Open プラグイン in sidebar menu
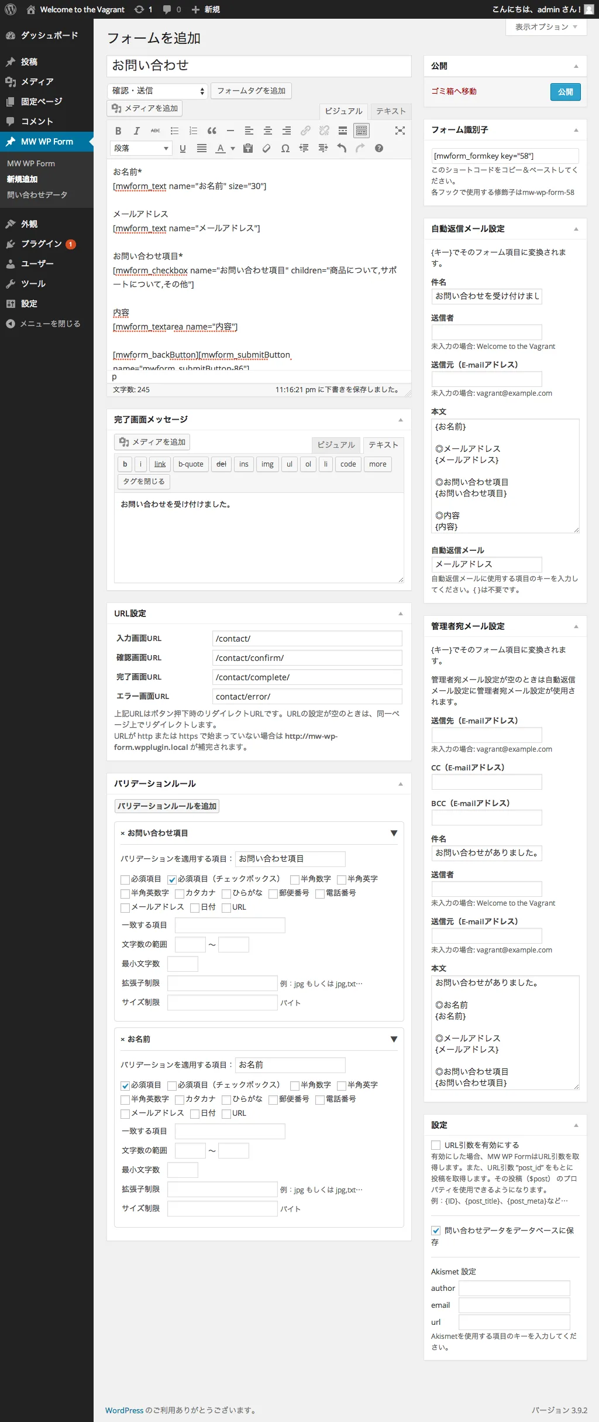 (47, 244)
